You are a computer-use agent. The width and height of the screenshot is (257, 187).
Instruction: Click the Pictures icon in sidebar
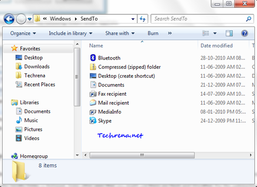[x=19, y=129]
